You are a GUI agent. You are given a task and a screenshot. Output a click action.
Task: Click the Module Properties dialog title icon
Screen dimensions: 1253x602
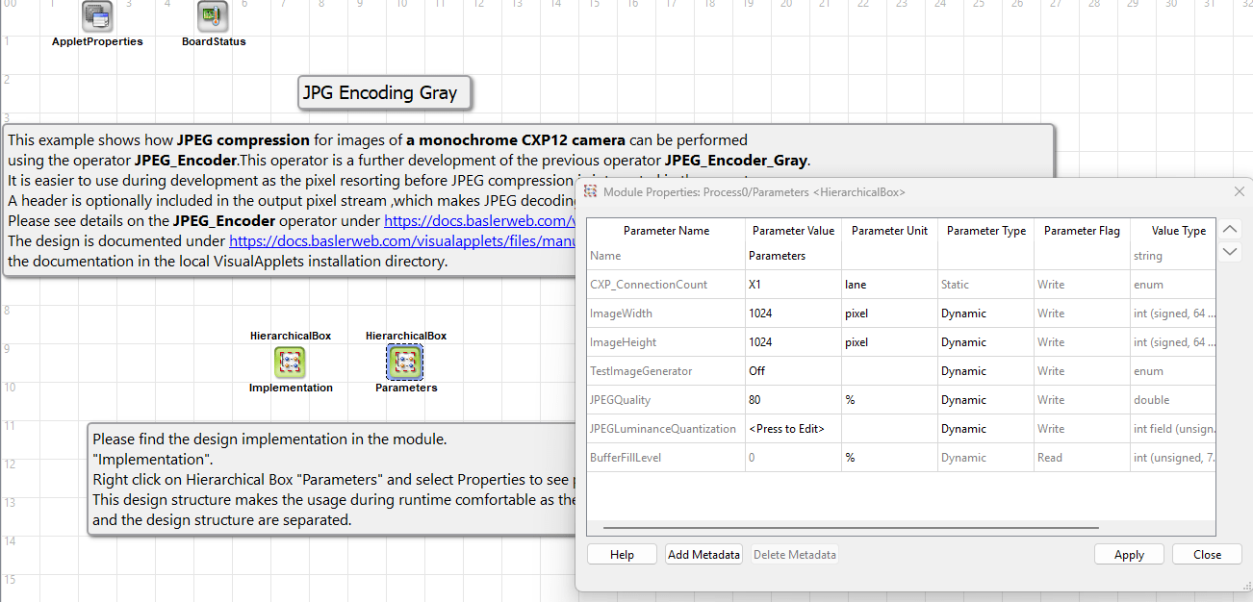pos(591,191)
